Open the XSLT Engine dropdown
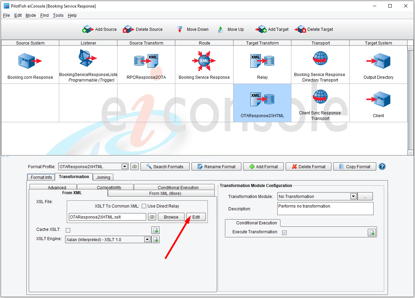The width and height of the screenshot is (415, 298). click(147, 239)
